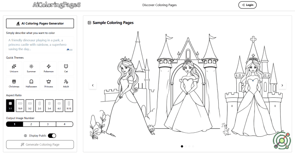
Task: Open Discover Coloring Pages menu link
Action: pyautogui.click(x=159, y=5)
